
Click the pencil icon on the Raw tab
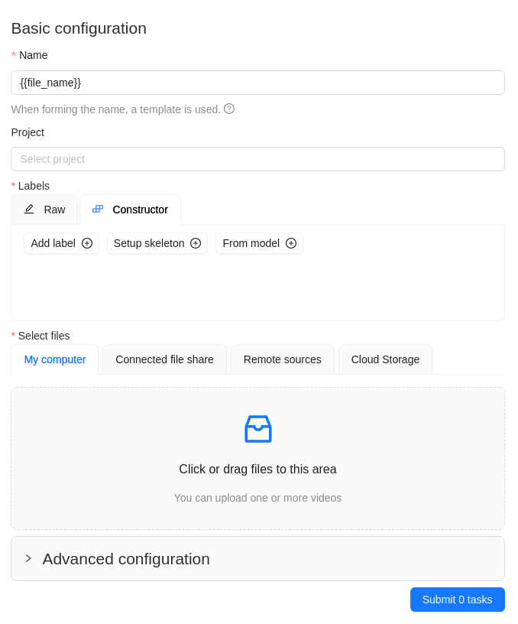[29, 209]
